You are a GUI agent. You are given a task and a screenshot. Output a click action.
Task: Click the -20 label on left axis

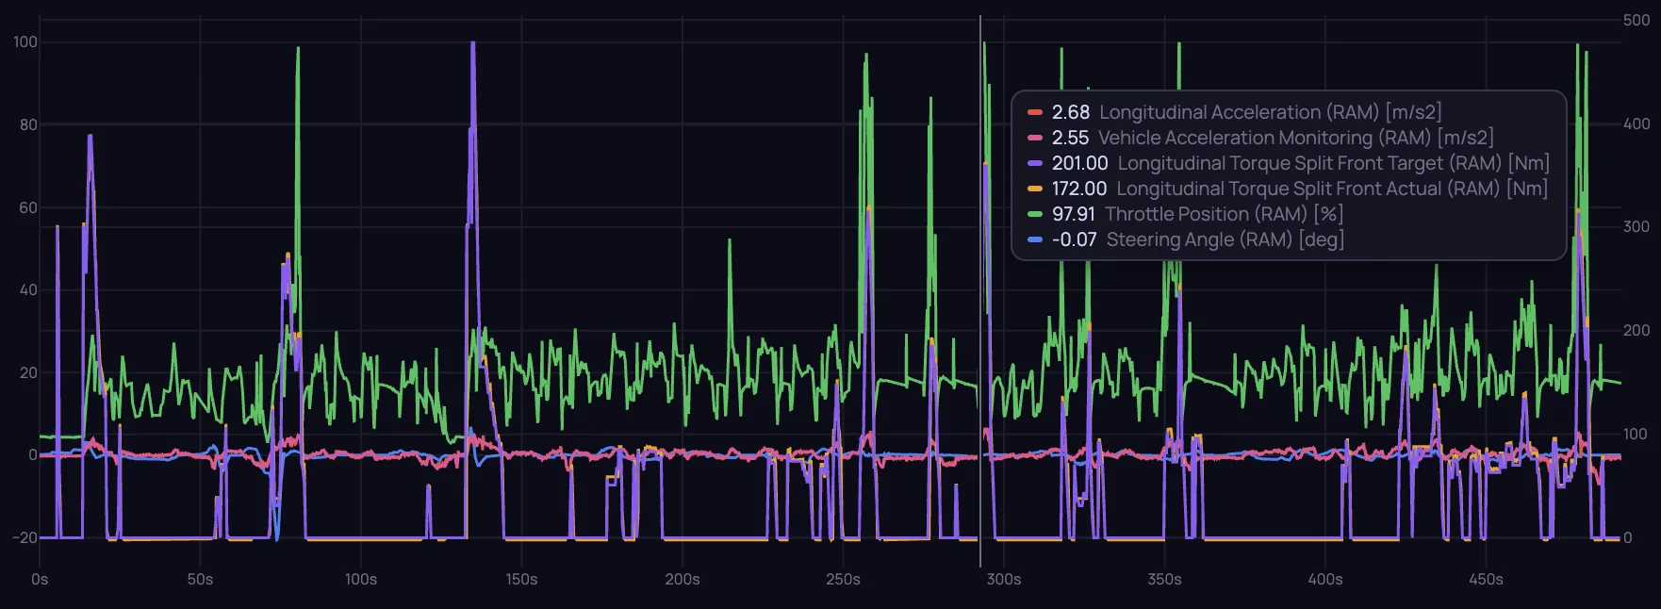(25, 537)
